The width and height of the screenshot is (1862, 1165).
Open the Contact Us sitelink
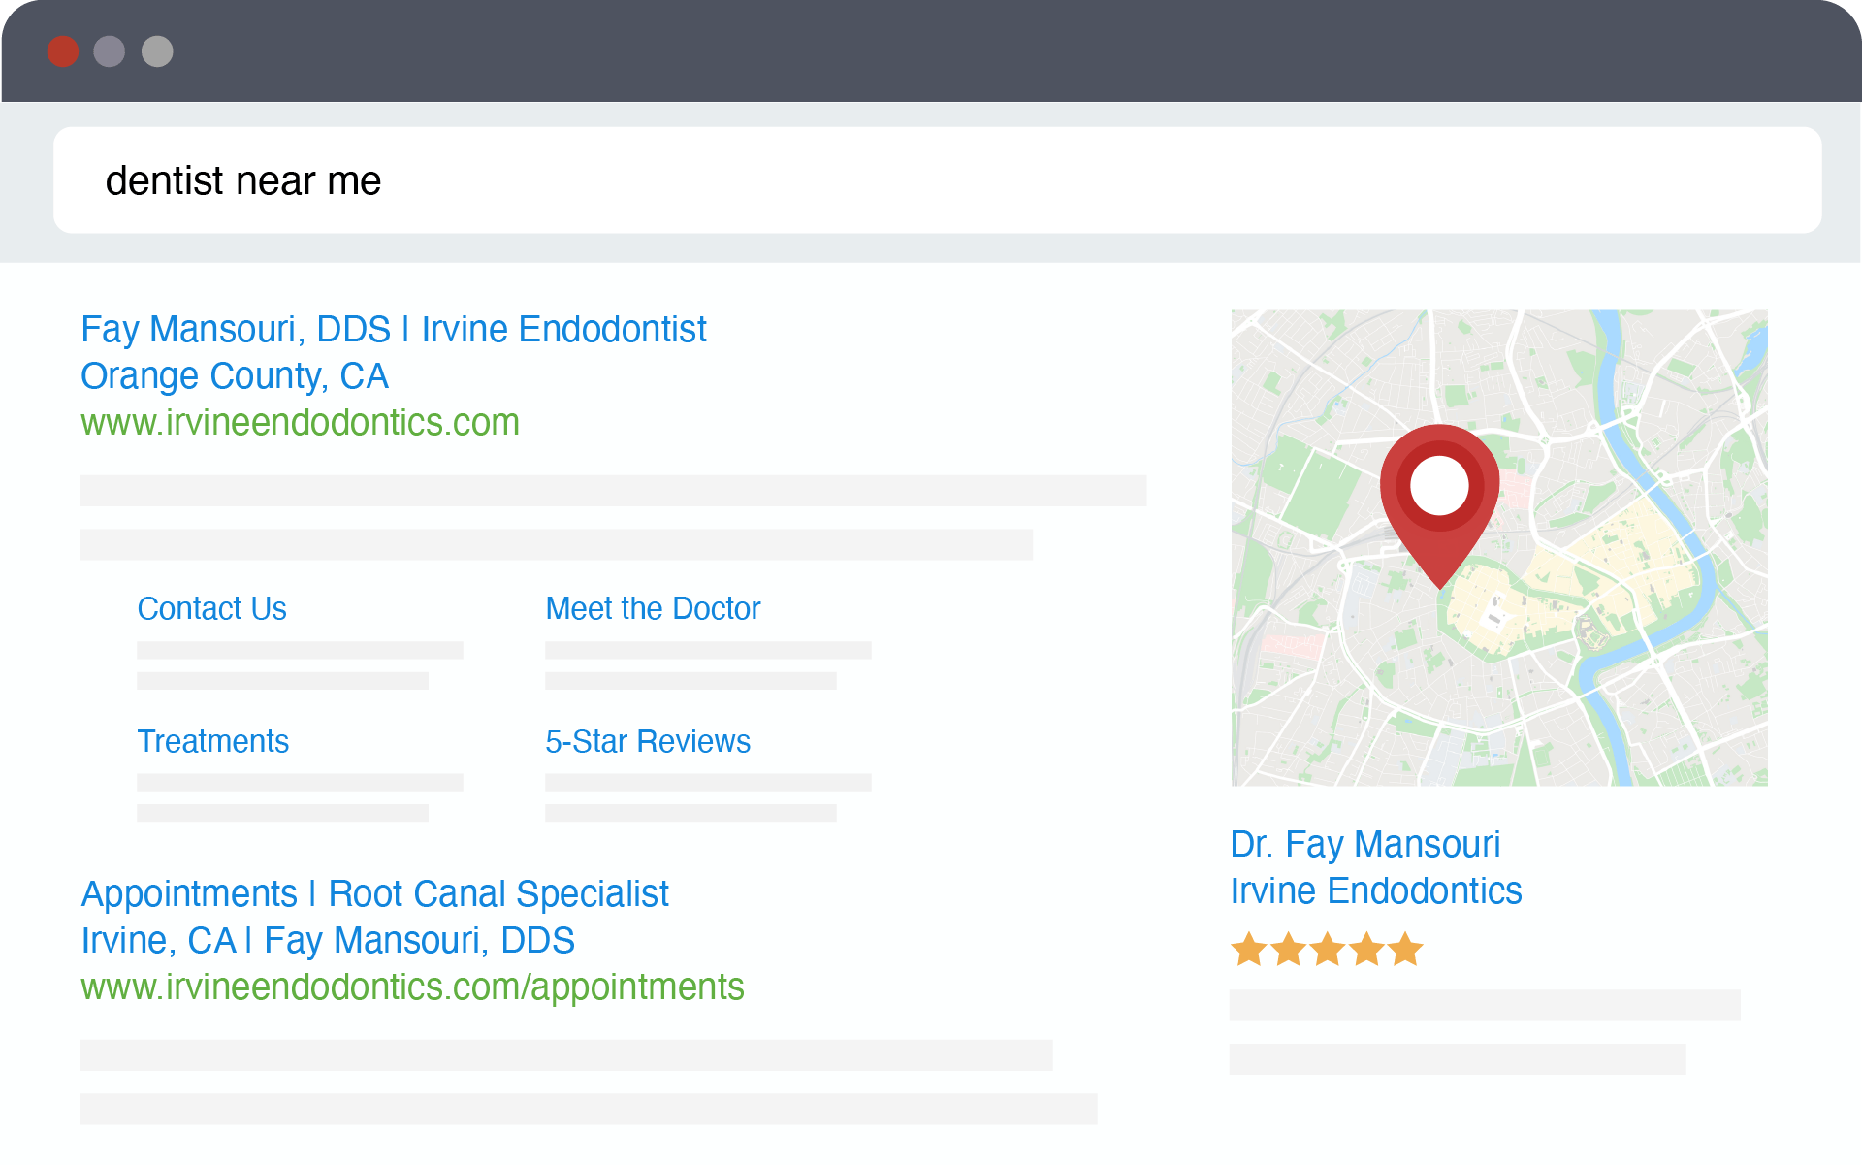point(211,608)
